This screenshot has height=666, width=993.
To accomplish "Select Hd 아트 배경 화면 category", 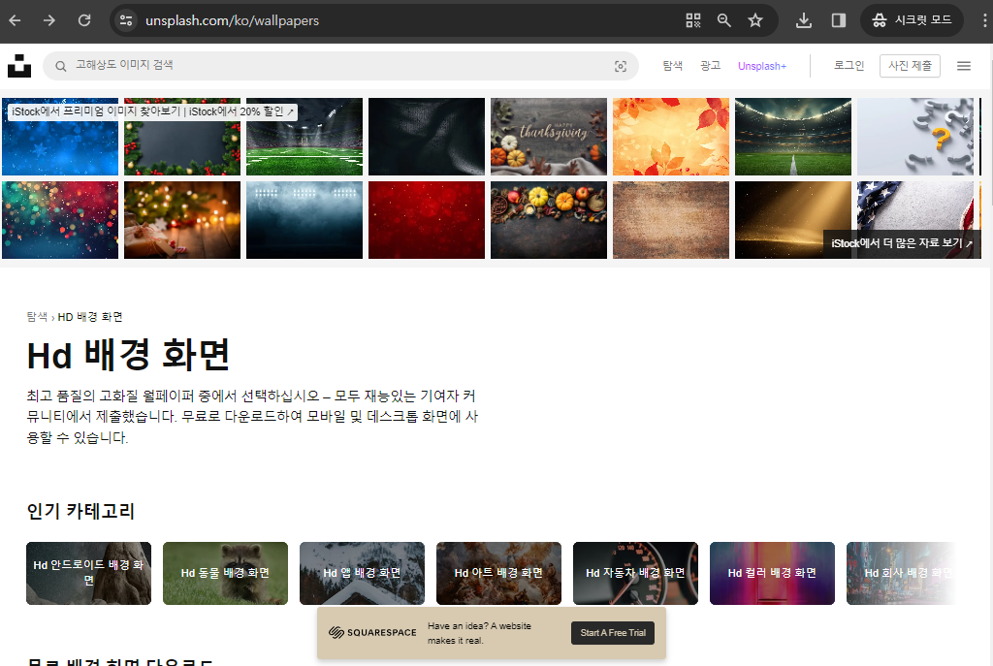I will (499, 573).
